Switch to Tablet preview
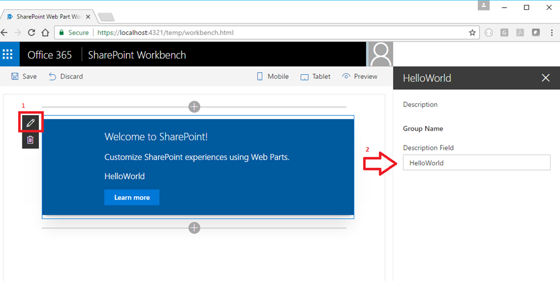This screenshot has width=560, height=281. pyautogui.click(x=316, y=77)
